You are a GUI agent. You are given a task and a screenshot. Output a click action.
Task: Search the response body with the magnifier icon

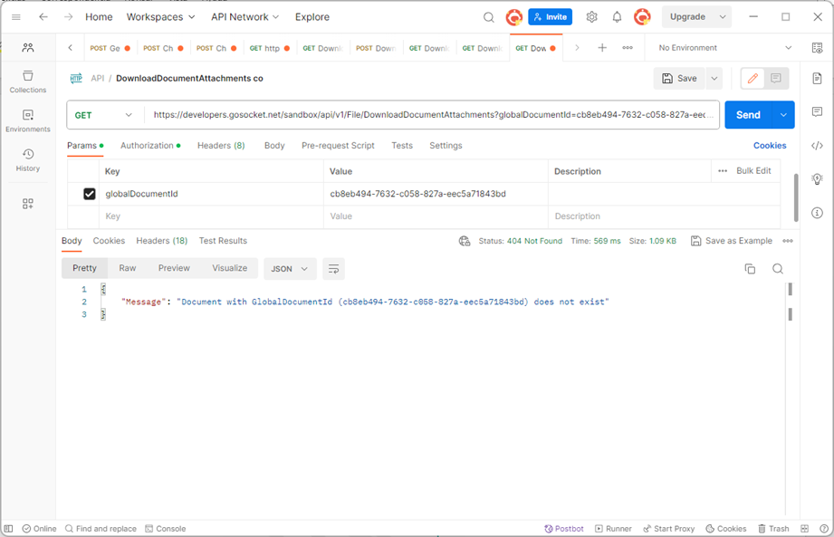click(x=778, y=269)
